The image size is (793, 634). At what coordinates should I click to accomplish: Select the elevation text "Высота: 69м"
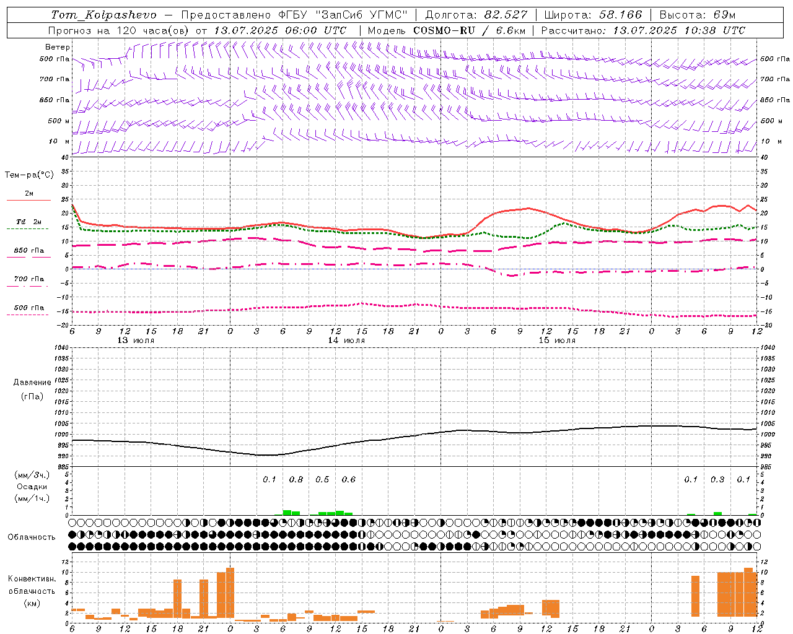(x=698, y=15)
